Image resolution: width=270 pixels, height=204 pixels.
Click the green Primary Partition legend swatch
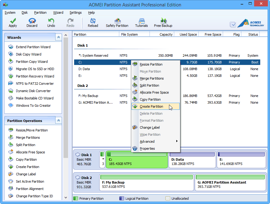click(x=75, y=198)
